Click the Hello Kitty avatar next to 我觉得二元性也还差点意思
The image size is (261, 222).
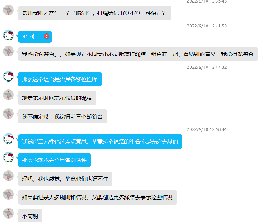pyautogui.click(x=9, y=138)
